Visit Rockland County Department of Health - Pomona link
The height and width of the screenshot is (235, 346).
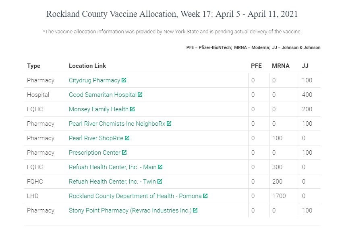pos(135,196)
